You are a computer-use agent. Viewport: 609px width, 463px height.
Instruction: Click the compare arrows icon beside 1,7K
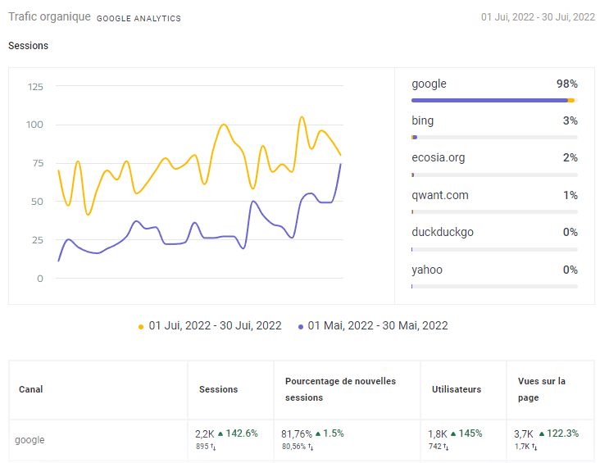(535, 447)
